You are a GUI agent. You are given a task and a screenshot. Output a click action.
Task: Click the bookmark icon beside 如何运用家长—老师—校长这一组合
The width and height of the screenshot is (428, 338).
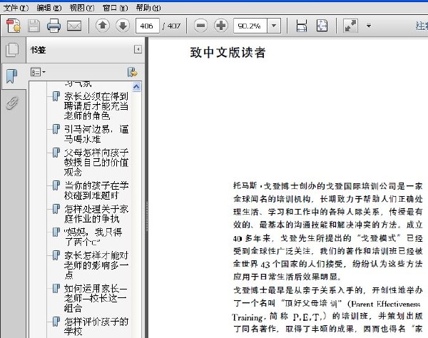tap(56, 288)
